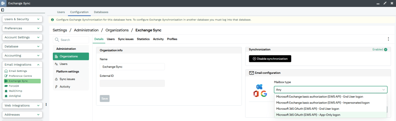Viewport: 396px width, 121px height.
Task: Open the Statistics tab
Action: coord(143,39)
